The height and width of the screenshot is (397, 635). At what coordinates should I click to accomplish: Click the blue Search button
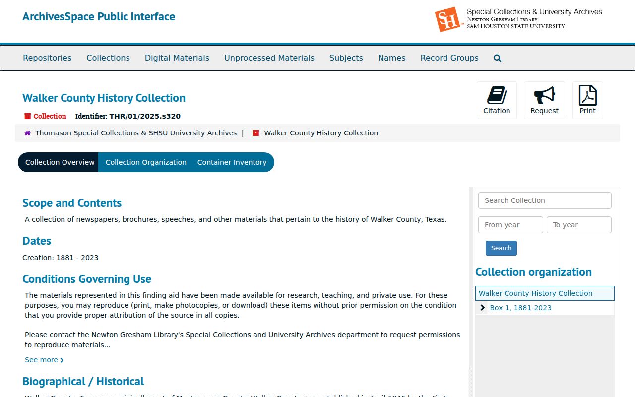click(x=501, y=248)
